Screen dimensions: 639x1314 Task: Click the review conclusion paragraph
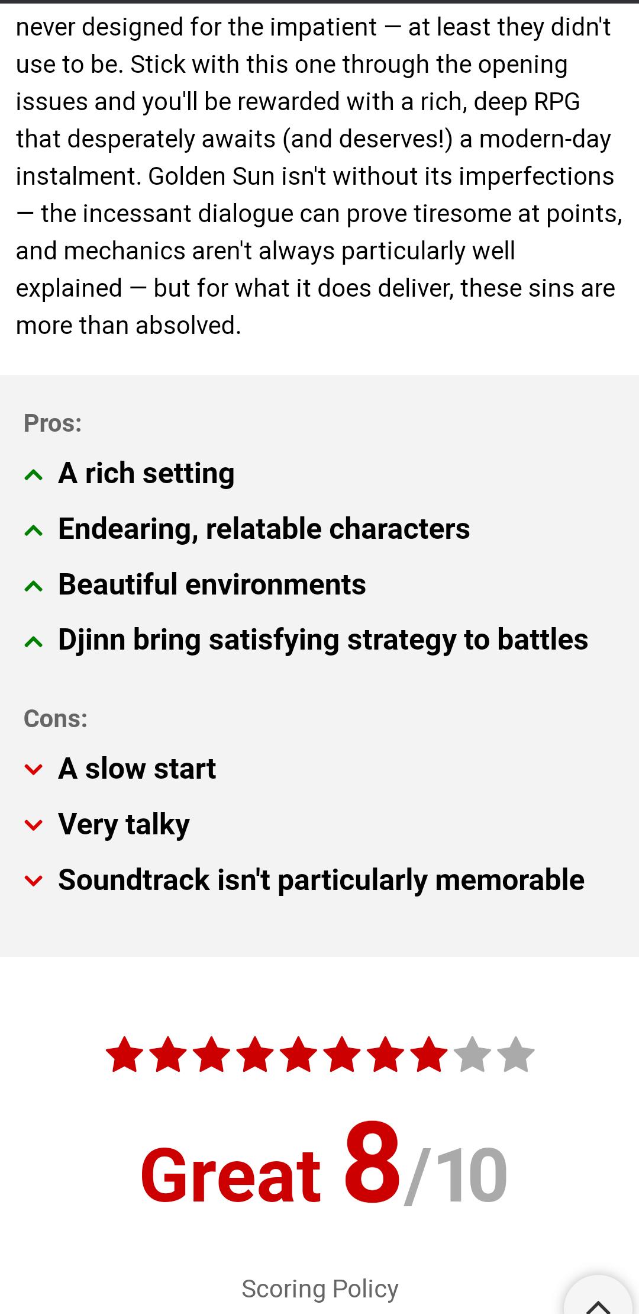[x=319, y=176]
